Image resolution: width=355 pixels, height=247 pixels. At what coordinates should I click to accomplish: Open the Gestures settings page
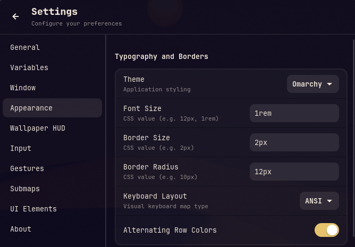[x=27, y=168]
